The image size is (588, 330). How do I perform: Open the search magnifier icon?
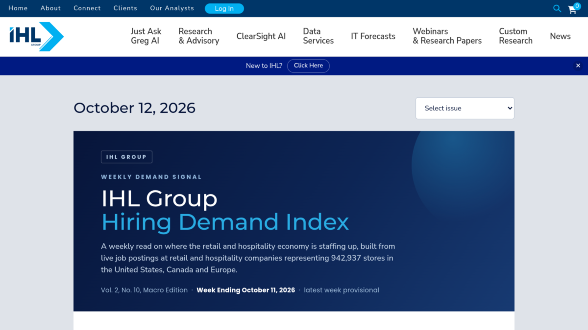[x=557, y=8]
